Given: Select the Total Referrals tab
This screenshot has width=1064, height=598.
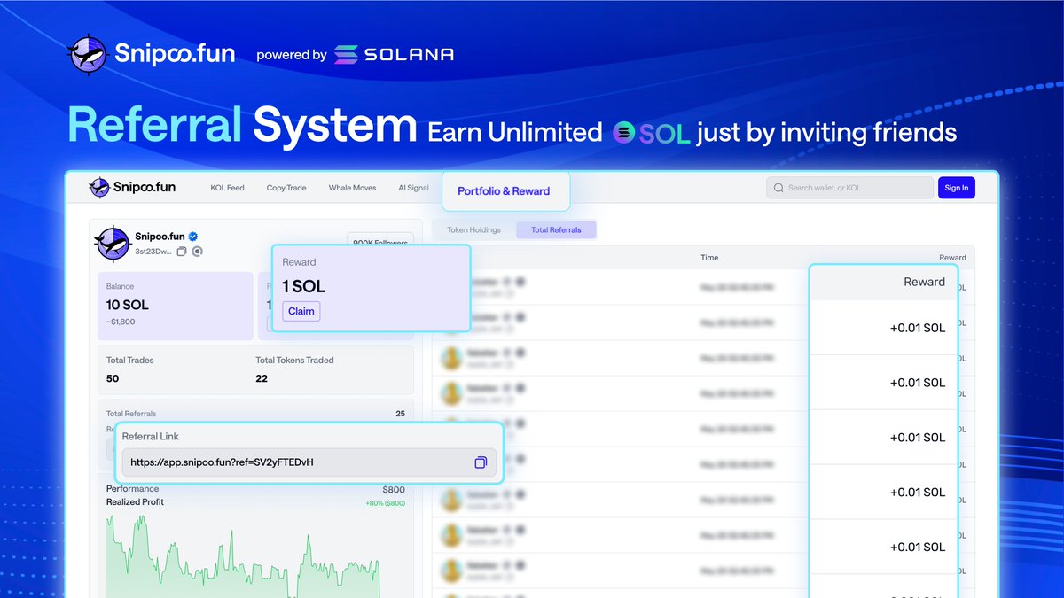Looking at the screenshot, I should pyautogui.click(x=556, y=229).
